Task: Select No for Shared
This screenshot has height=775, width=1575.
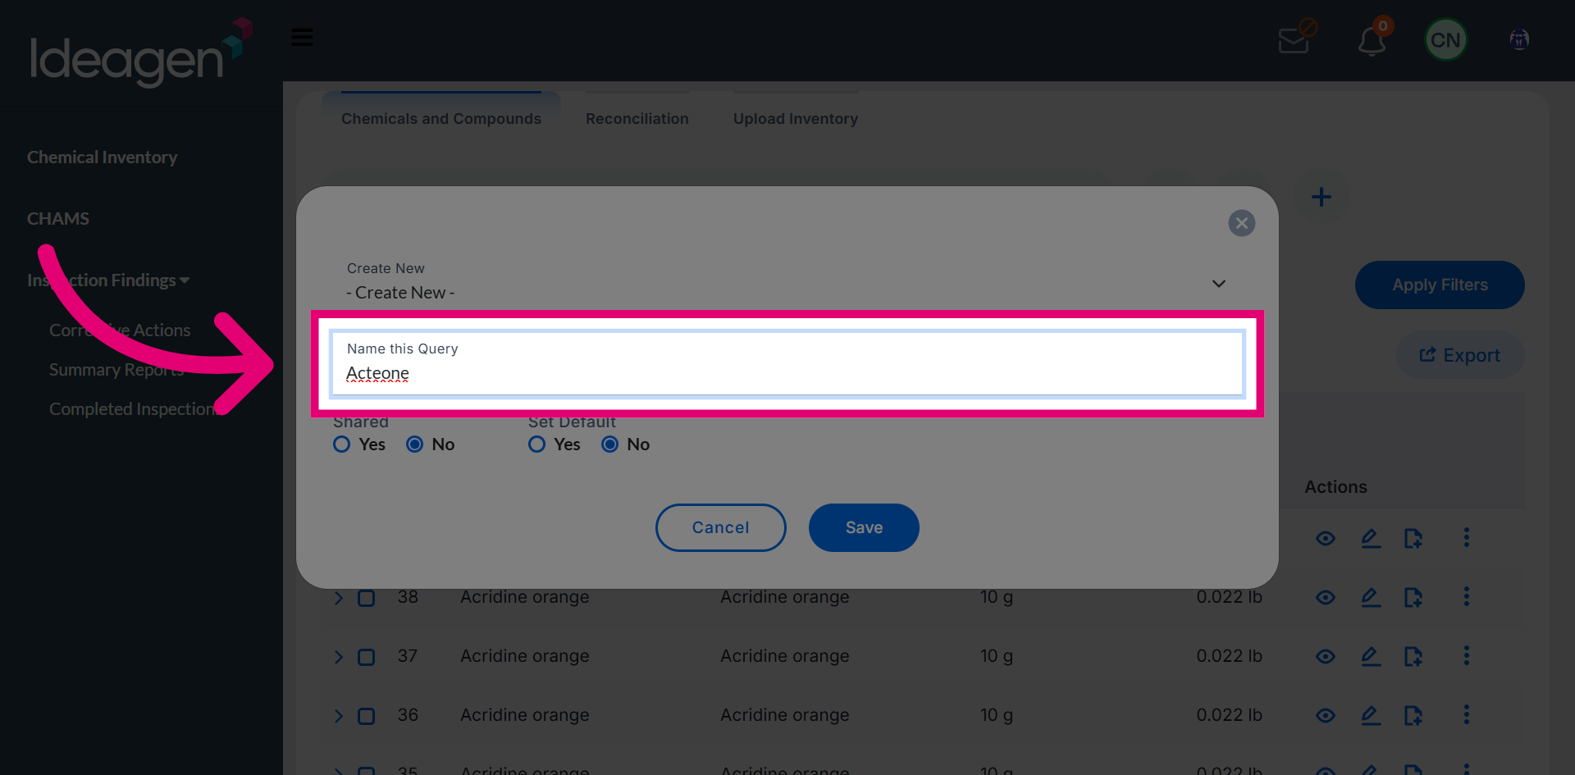Action: coord(415,444)
